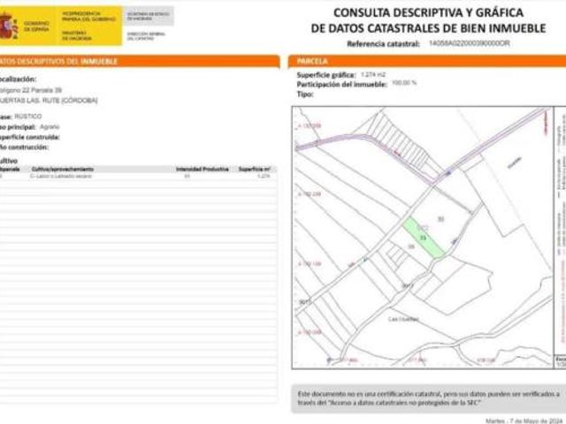566x424 pixels.
Task: Select the 'Polígono 22 Parcela 39' line
Action: coord(31,90)
